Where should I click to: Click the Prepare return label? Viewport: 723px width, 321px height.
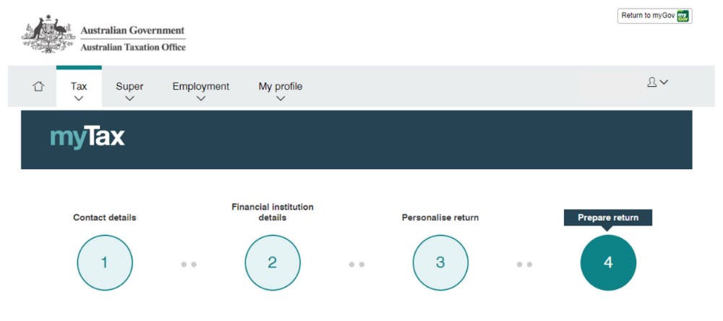click(x=608, y=218)
